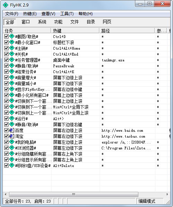Click the 全部任务: 23, 启用: 23 status text
The height and width of the screenshot is (207, 173).
[28, 201]
